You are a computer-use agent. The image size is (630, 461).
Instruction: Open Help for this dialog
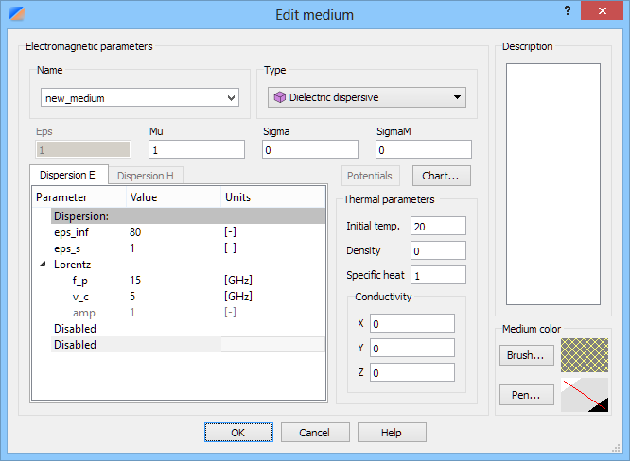392,433
